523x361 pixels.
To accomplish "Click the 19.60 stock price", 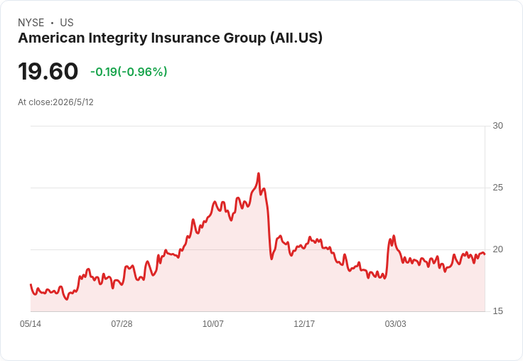I will pyautogui.click(x=48, y=71).
